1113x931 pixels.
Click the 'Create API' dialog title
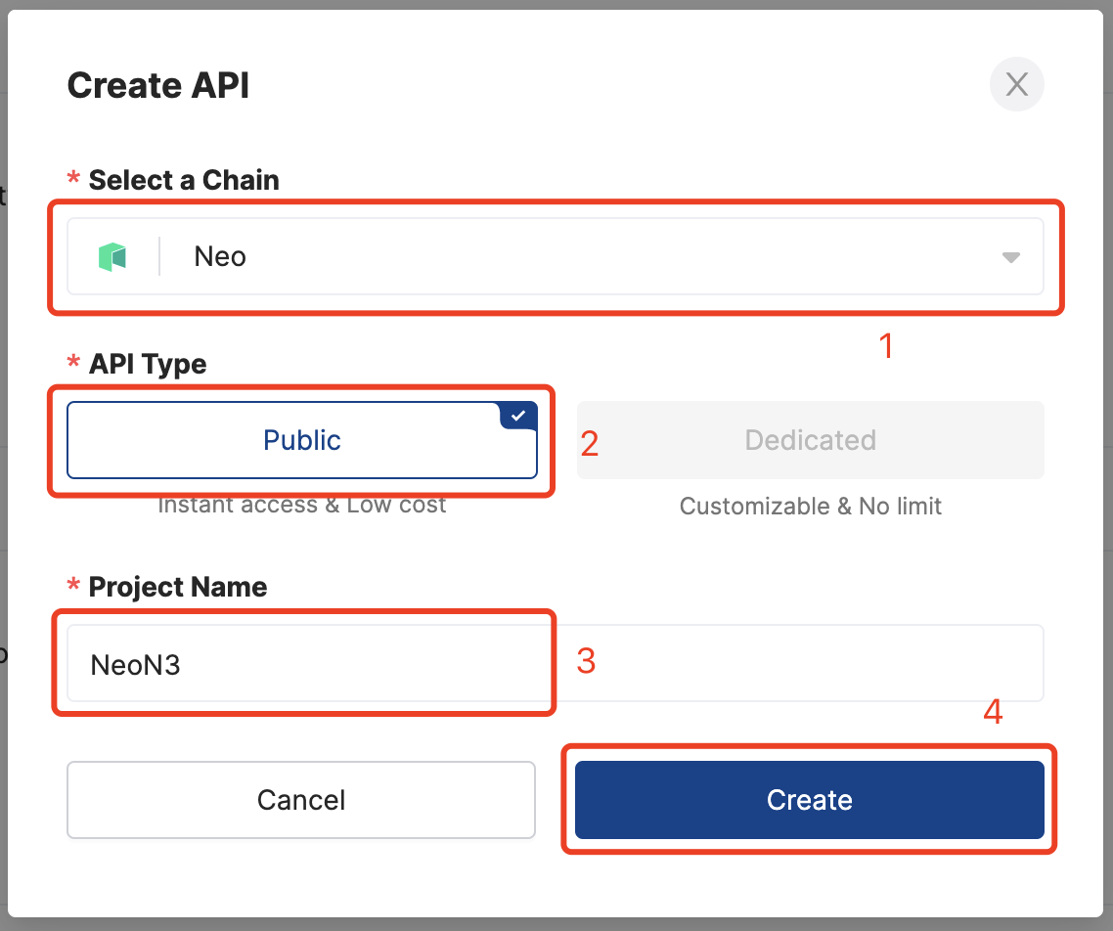158,86
